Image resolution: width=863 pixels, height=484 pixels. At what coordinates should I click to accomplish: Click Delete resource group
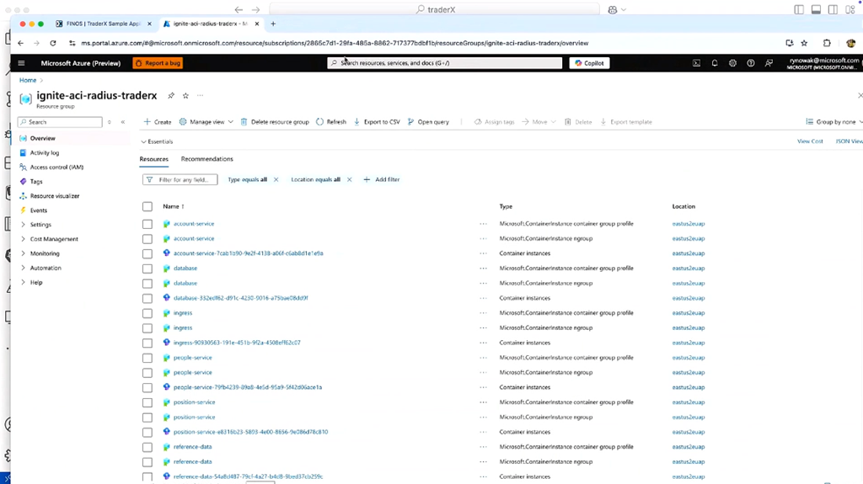275,122
